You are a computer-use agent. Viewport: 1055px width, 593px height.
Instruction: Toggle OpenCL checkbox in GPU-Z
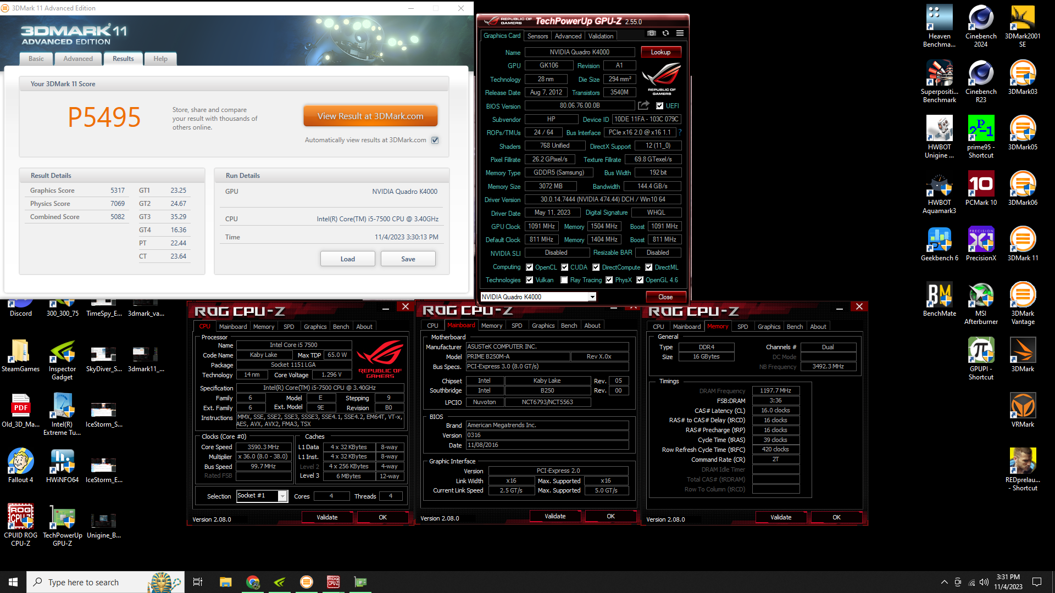(529, 267)
